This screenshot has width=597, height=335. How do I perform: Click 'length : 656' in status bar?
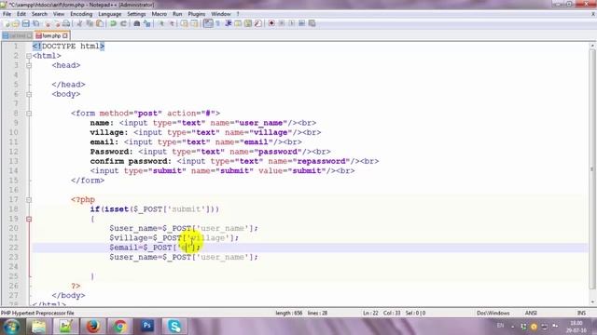click(x=288, y=314)
